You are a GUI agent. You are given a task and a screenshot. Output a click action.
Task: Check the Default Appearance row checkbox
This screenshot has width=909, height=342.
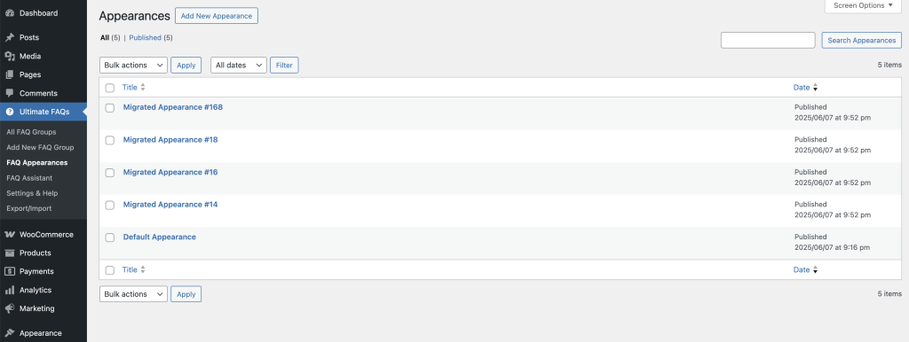coord(109,237)
